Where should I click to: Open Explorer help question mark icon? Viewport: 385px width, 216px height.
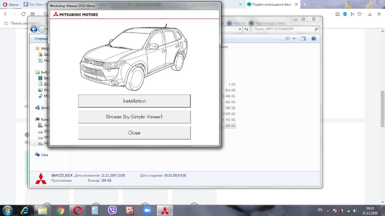click(x=313, y=38)
